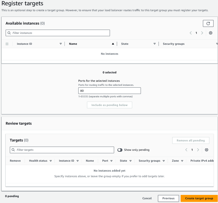Open Instance ID column filter dropdown

[x=61, y=44]
